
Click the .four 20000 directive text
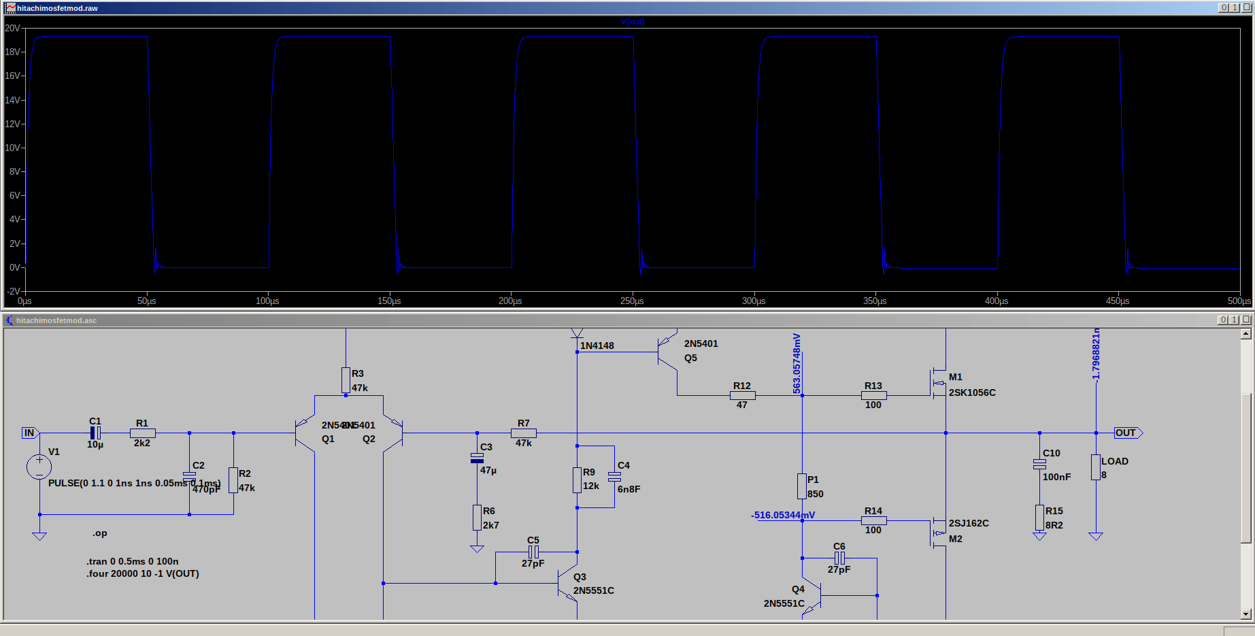point(143,573)
